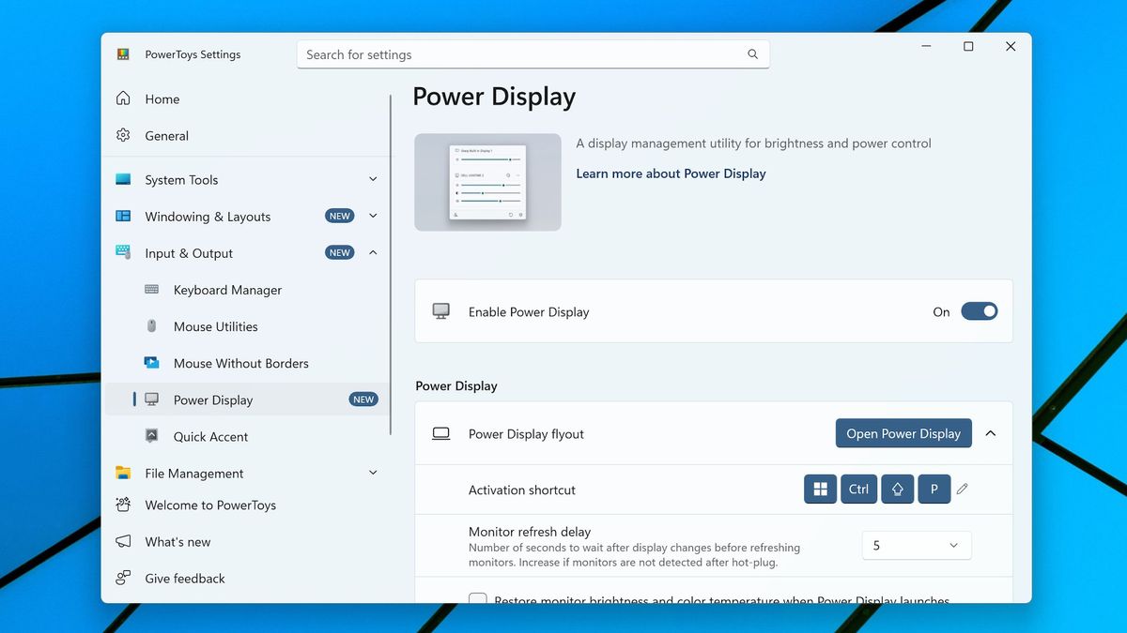
Task: Click the Activation shortcut label
Action: pyautogui.click(x=522, y=490)
